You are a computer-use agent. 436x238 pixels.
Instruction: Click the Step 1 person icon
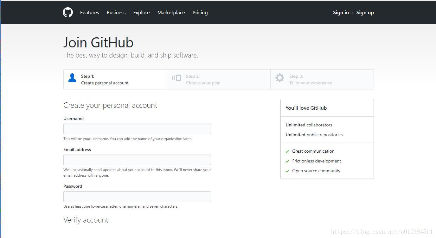point(72,78)
